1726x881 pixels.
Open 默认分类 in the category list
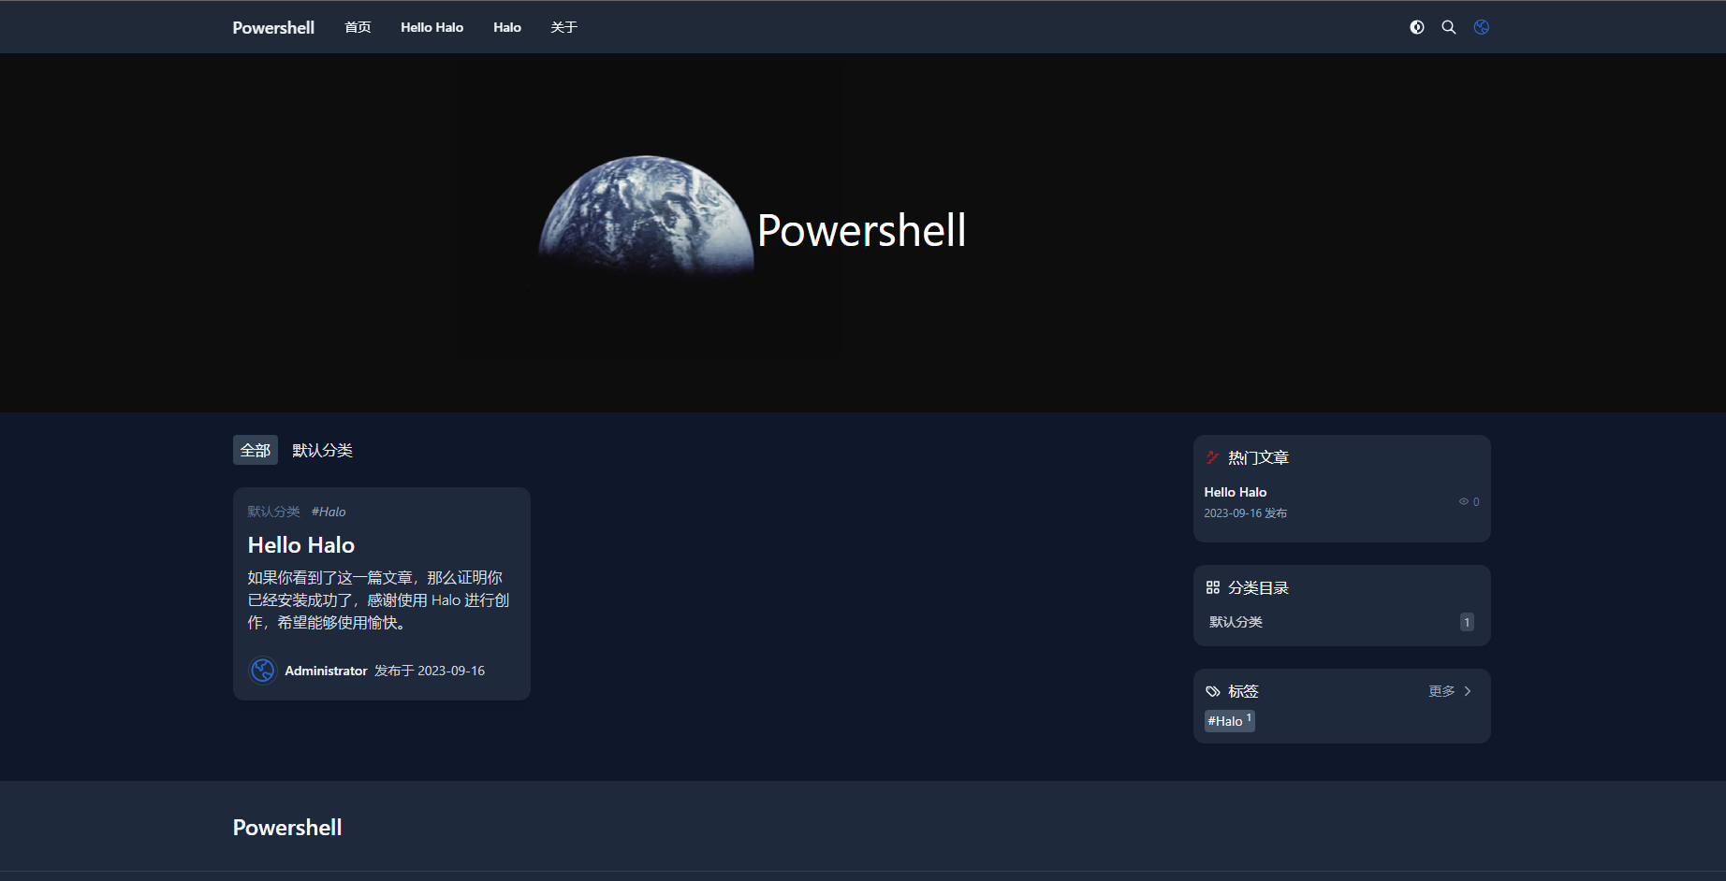[x=1236, y=622]
